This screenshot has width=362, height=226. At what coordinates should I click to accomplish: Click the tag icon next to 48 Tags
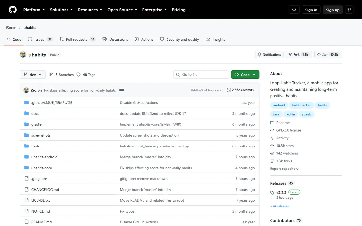click(x=79, y=75)
